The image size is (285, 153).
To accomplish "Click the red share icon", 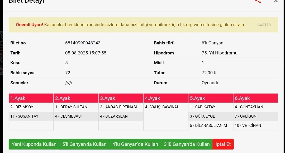I will pos(258,1).
